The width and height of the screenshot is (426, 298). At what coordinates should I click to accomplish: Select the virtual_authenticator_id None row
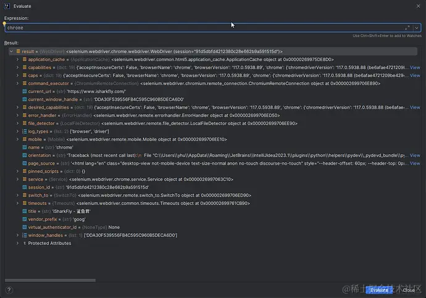tap(213, 227)
